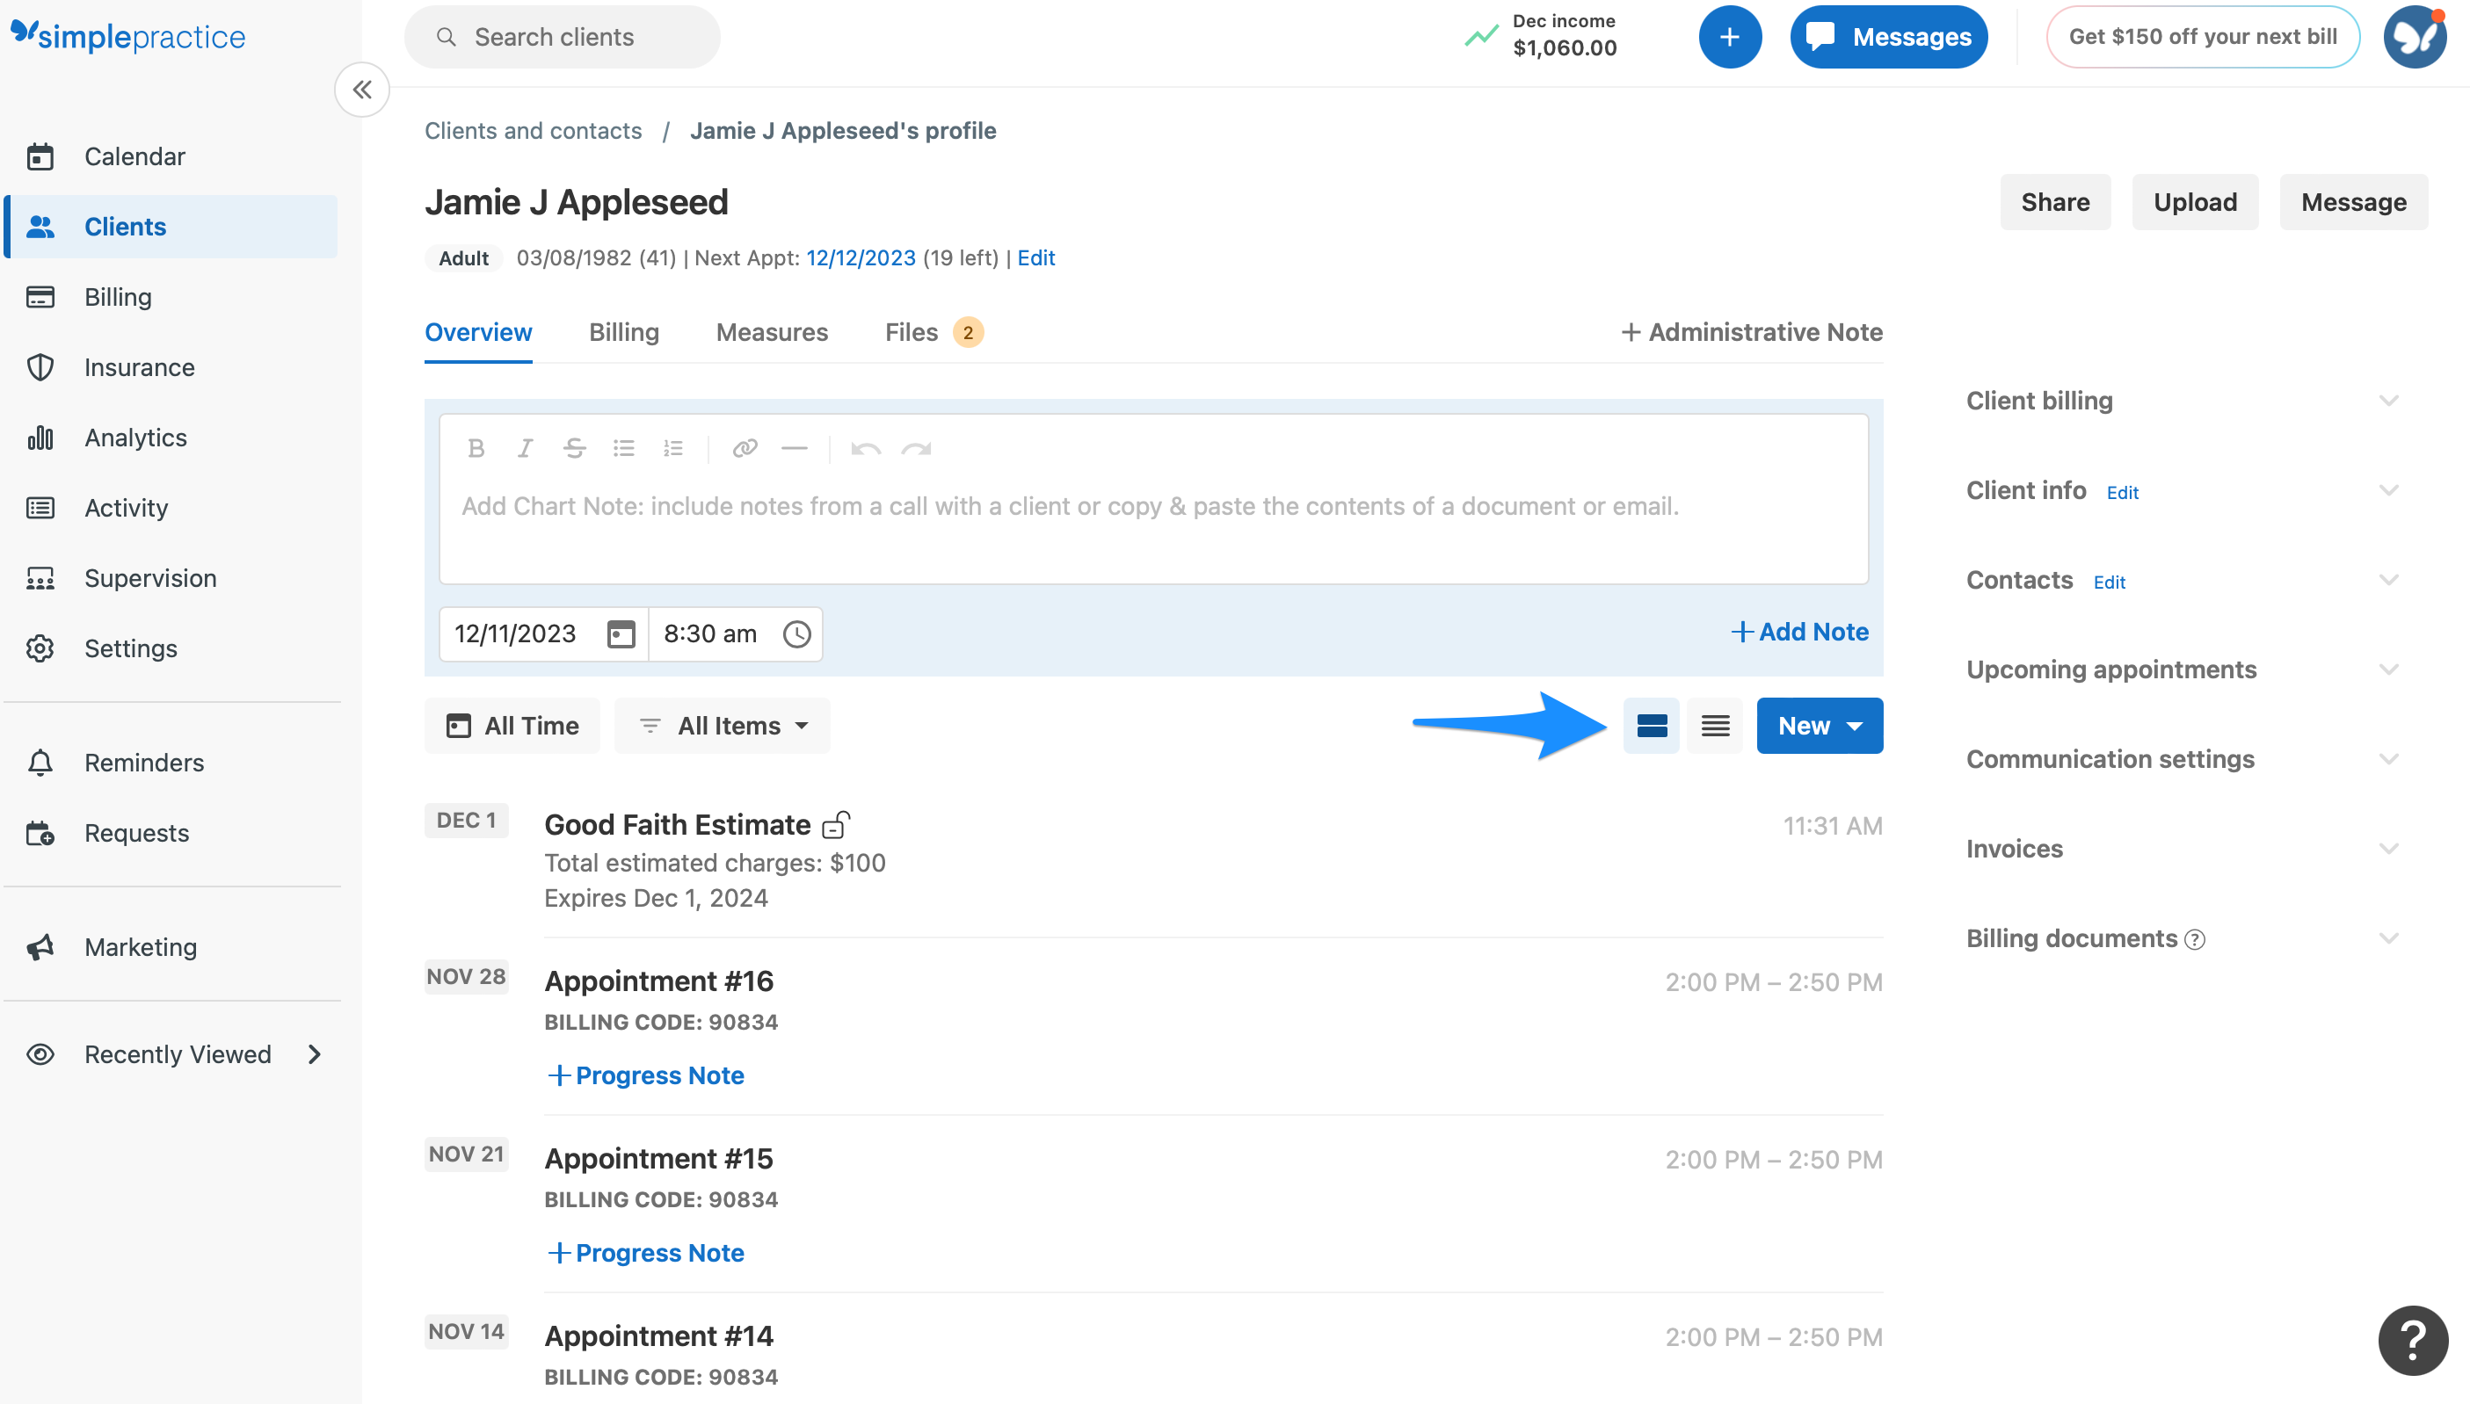The image size is (2470, 1404).
Task: Click the blue plus create button
Action: pos(1729,37)
